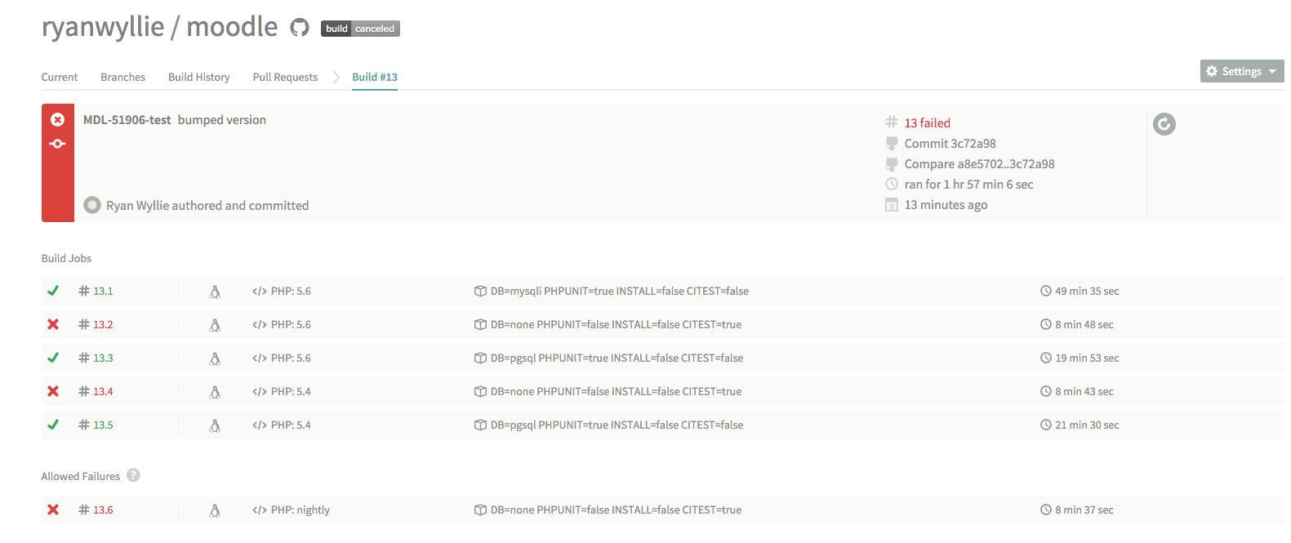Screen dimensions: 1291x543
Task: Click the Linux penguin icon in job 13.6
Action: [215, 510]
